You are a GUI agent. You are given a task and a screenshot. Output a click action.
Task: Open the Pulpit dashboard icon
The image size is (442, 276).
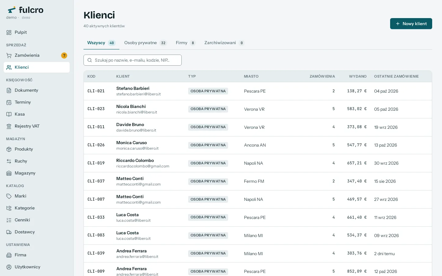[x=9, y=33]
